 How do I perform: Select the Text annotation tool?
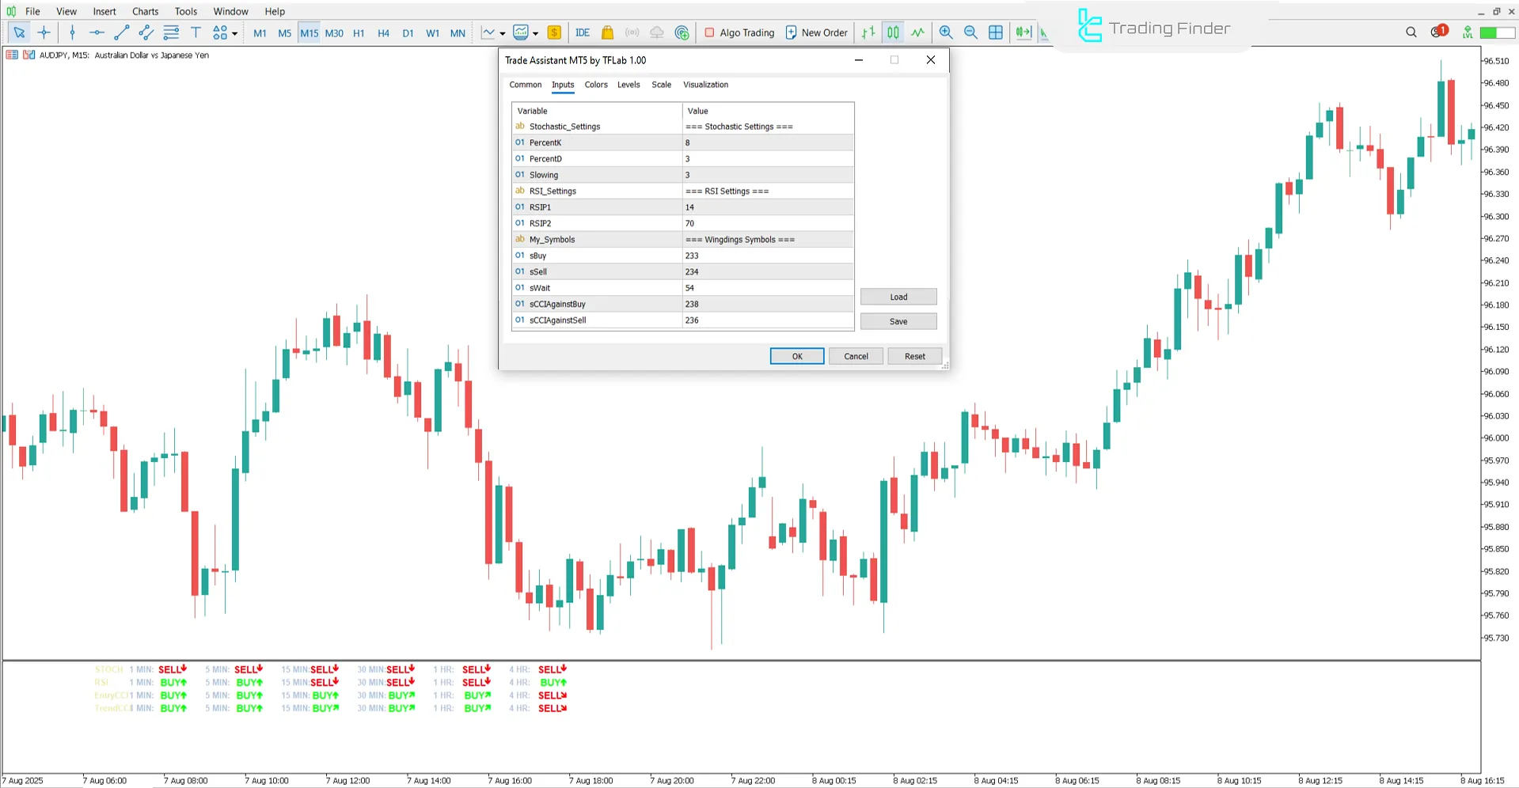point(196,32)
